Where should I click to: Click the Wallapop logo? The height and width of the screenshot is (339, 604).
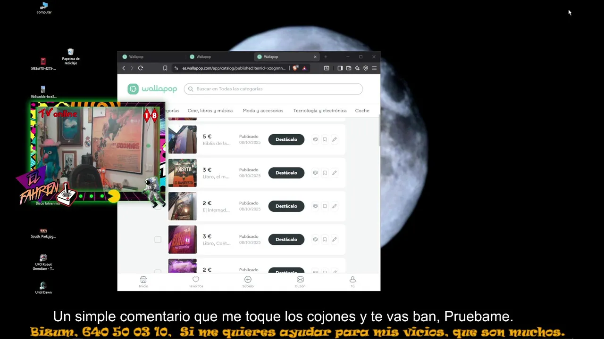click(152, 89)
